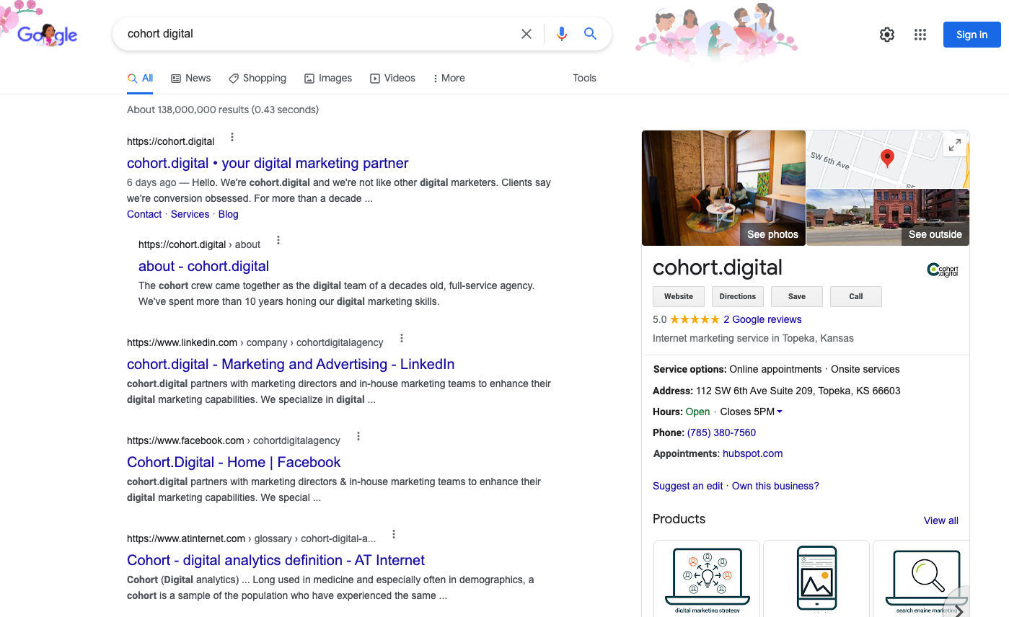
Task: Open the hubspot.com appointments link
Action: 752,453
